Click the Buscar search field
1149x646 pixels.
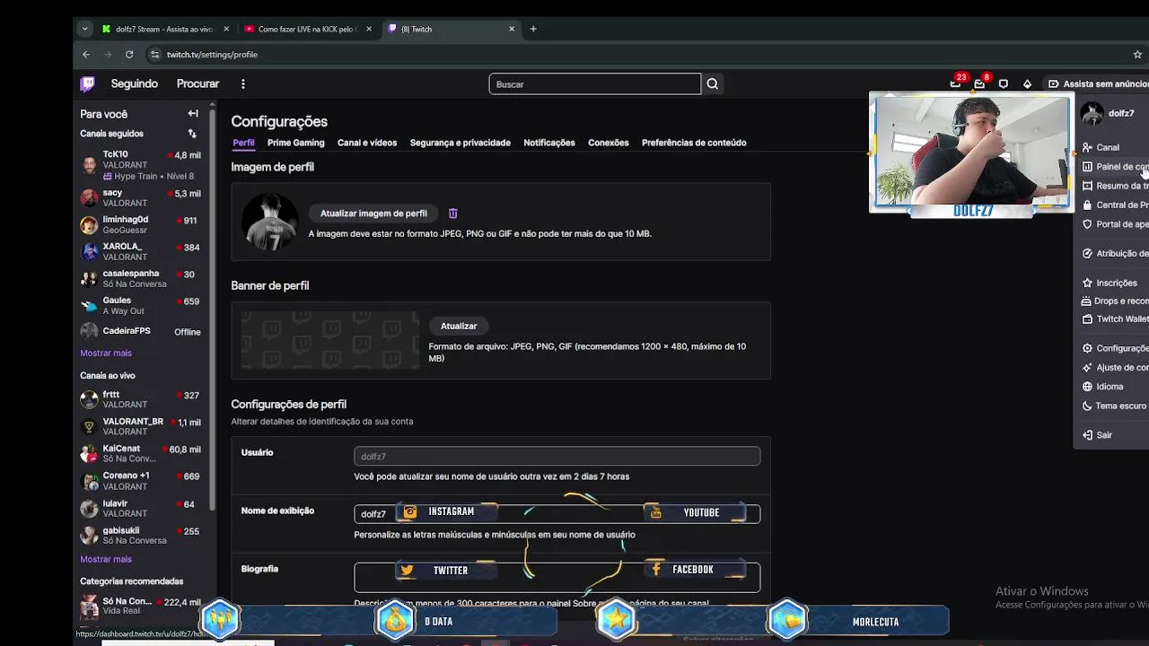point(595,84)
